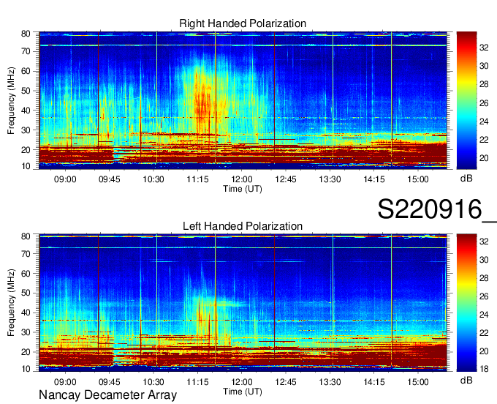The image size is (497, 404).
Task: Click 12:45 tick label on top plot
Action: click(x=286, y=179)
